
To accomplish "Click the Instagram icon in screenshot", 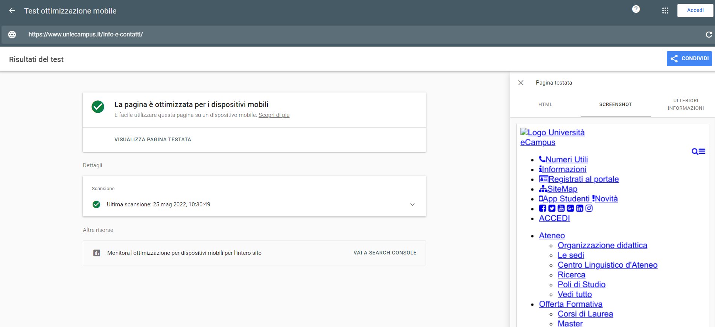I will [x=589, y=208].
